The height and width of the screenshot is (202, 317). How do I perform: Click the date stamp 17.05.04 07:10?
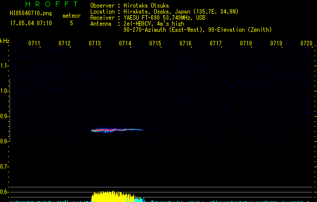click(31, 23)
